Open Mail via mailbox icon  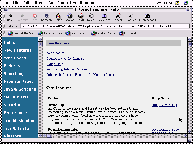point(81,16)
